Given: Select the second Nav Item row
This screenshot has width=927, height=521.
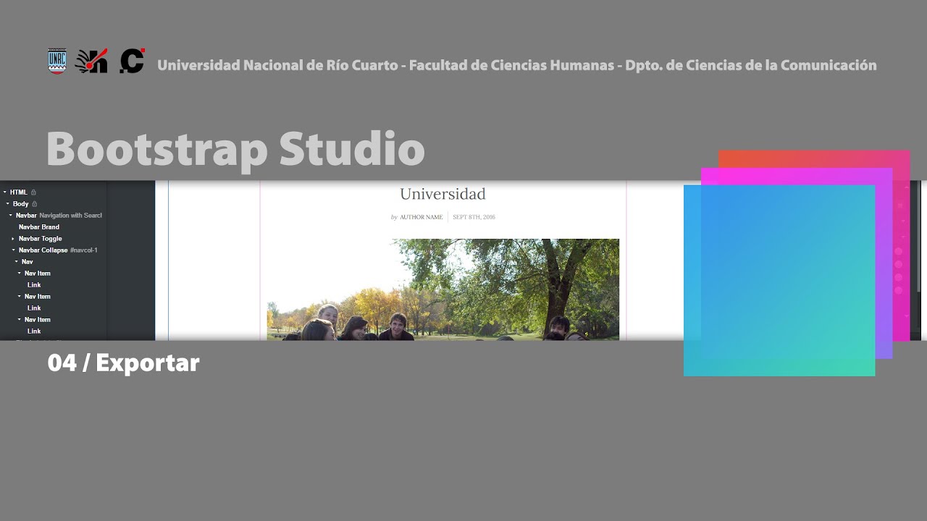Looking at the screenshot, I should click(54, 297).
